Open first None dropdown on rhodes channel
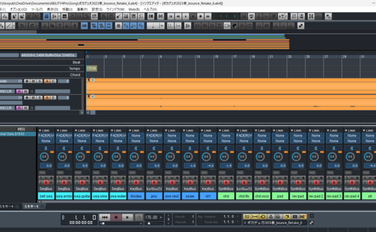 pyautogui.click(x=136, y=135)
